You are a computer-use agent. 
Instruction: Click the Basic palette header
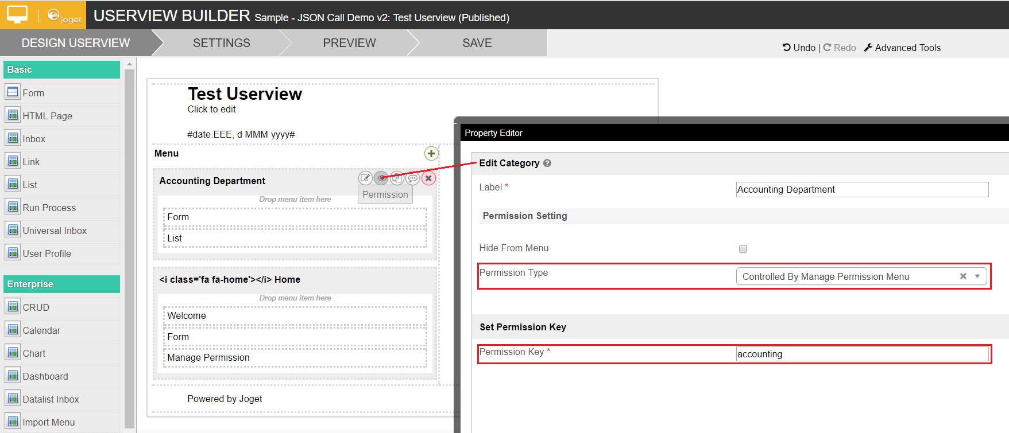tap(61, 69)
